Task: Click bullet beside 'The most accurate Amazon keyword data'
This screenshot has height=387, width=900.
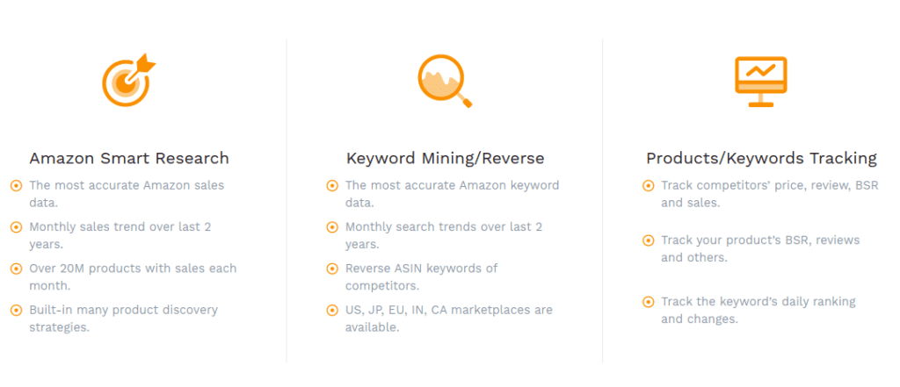Action: tap(331, 186)
